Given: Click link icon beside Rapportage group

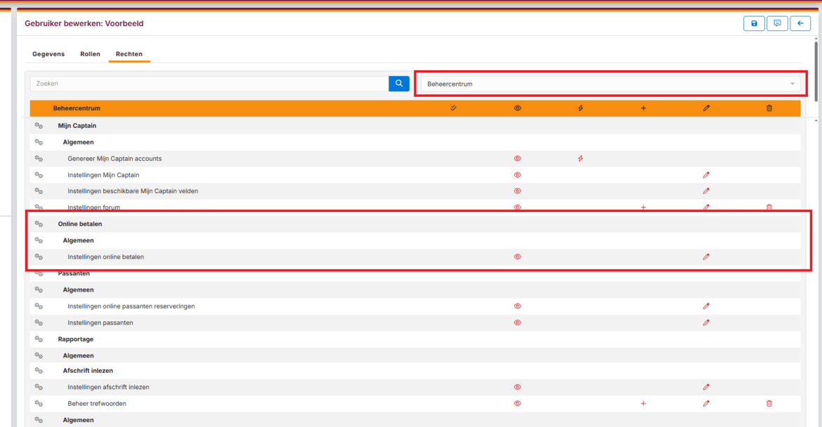Looking at the screenshot, I should [39, 339].
